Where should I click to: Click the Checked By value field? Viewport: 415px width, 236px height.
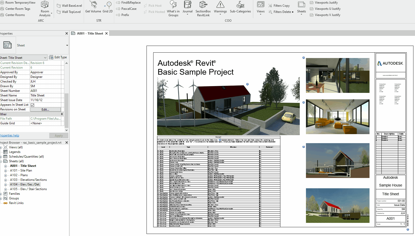[x=45, y=82]
